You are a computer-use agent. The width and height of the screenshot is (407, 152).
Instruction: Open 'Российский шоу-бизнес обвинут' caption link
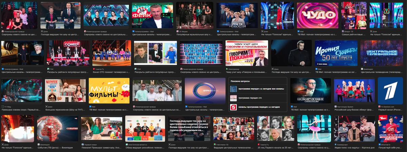coord(354,110)
